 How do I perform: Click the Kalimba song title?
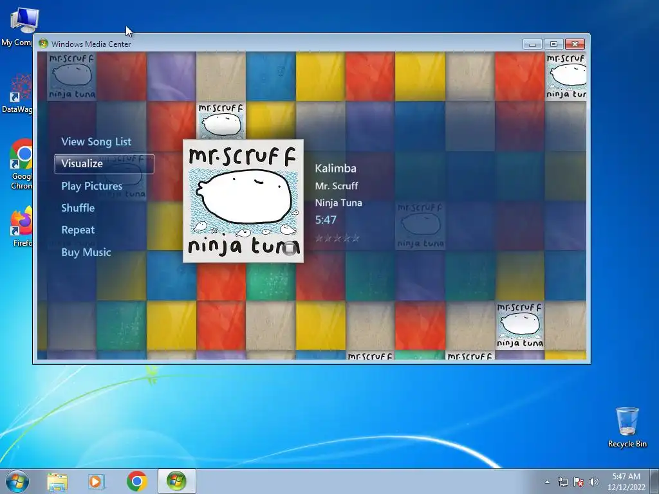coord(335,169)
